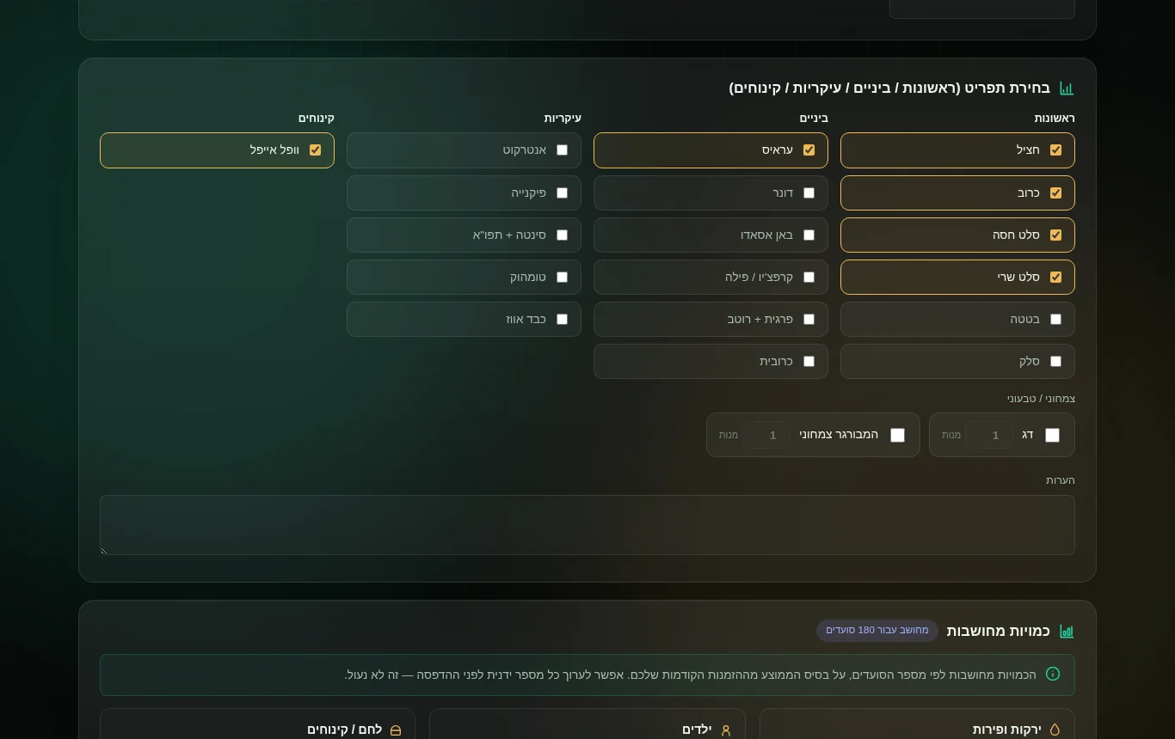Check the בטטה checkbox

(1055, 320)
